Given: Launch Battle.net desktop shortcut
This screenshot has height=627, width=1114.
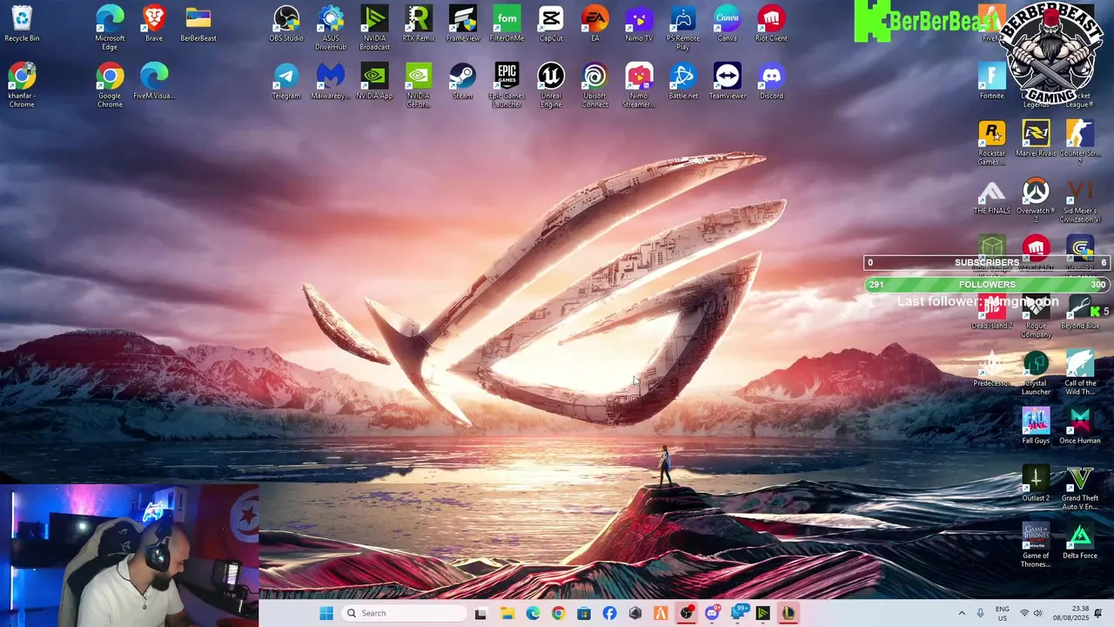Looking at the screenshot, I should [683, 81].
